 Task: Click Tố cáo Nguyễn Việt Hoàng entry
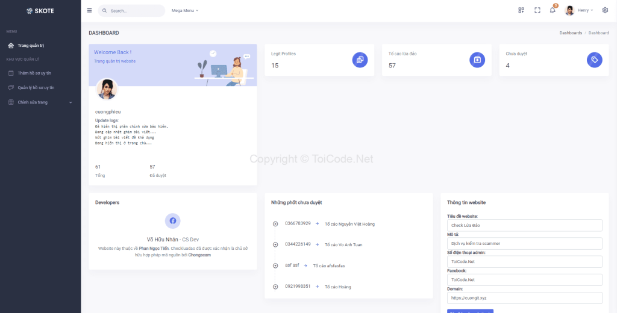(350, 224)
